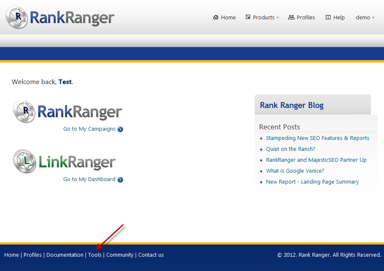Open the Quiet on the Ranch? post

(291, 149)
